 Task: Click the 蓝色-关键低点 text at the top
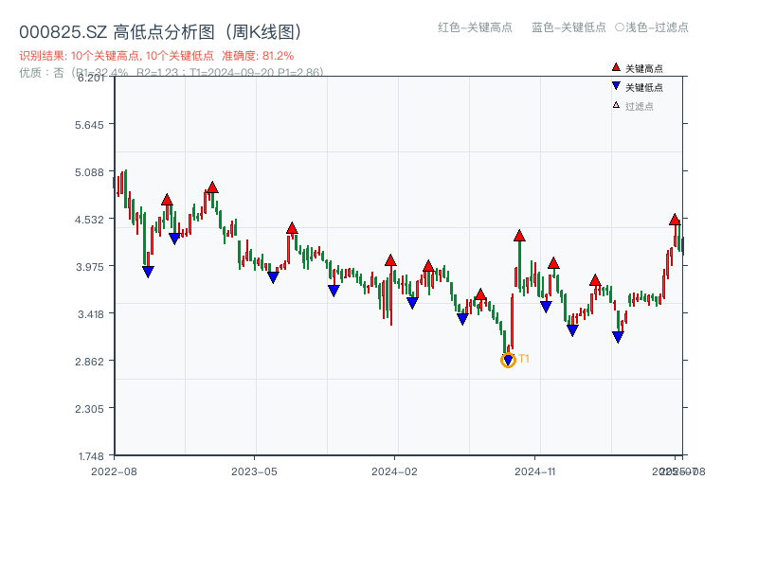[568, 27]
